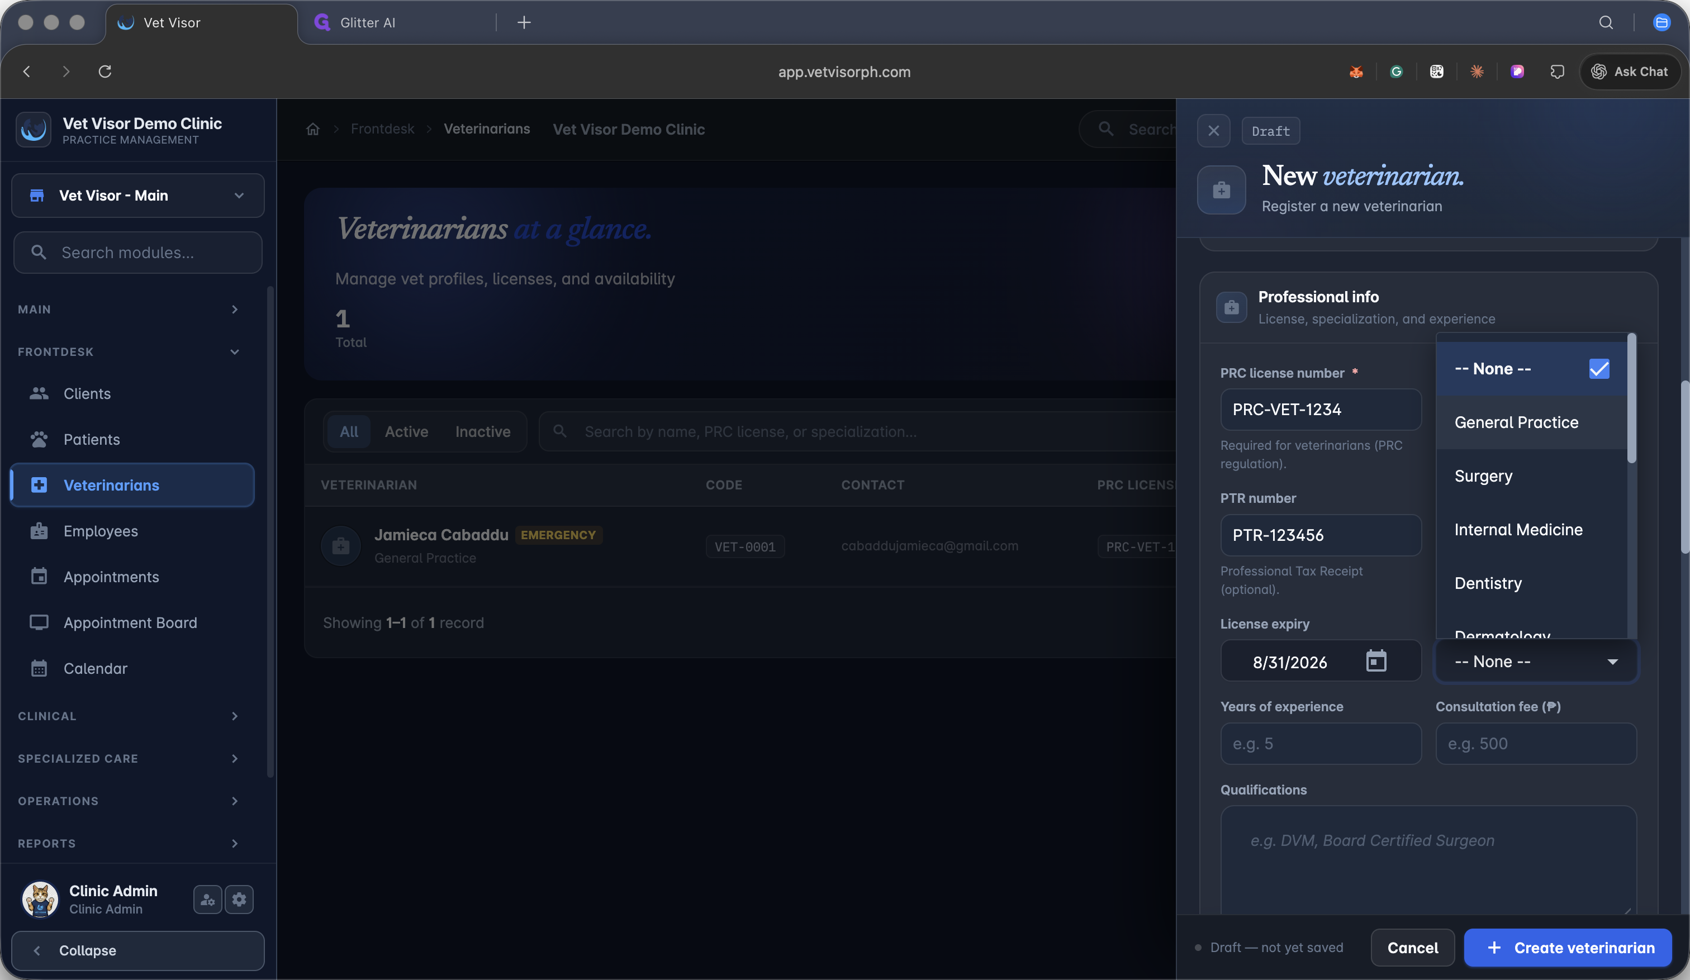This screenshot has height=980, width=1690.
Task: Open the Appointments module
Action: [132, 577]
